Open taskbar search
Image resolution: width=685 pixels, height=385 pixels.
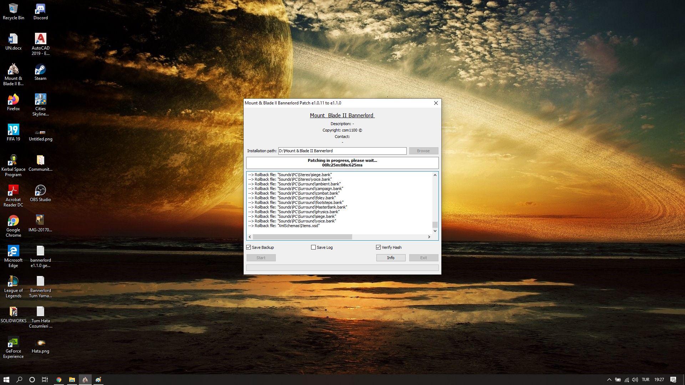pyautogui.click(x=19, y=380)
